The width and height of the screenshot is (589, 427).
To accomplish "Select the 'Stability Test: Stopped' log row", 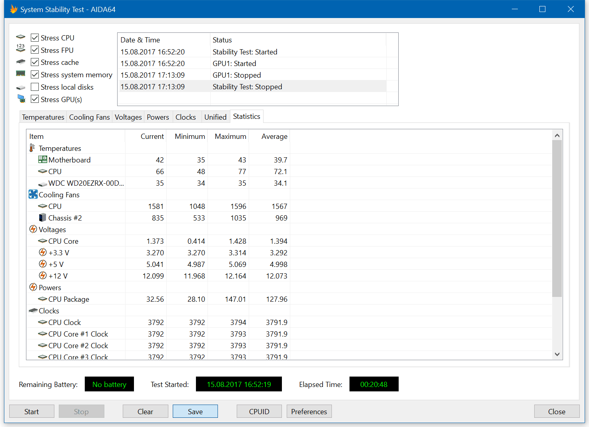I will click(x=253, y=86).
